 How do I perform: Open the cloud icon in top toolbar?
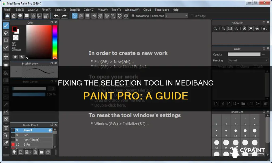(x=7, y=16)
